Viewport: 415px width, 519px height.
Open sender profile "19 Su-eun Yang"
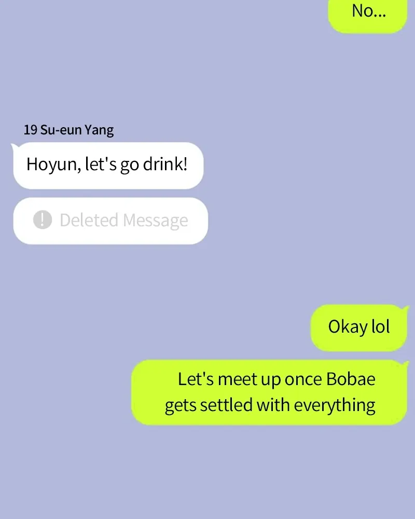(x=68, y=130)
